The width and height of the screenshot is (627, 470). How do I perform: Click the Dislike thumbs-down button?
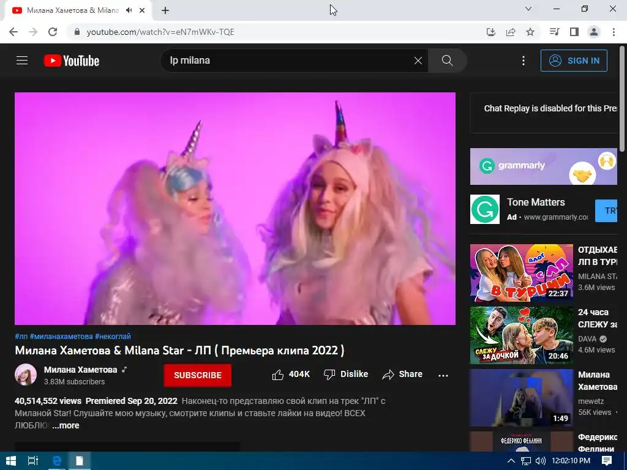345,374
